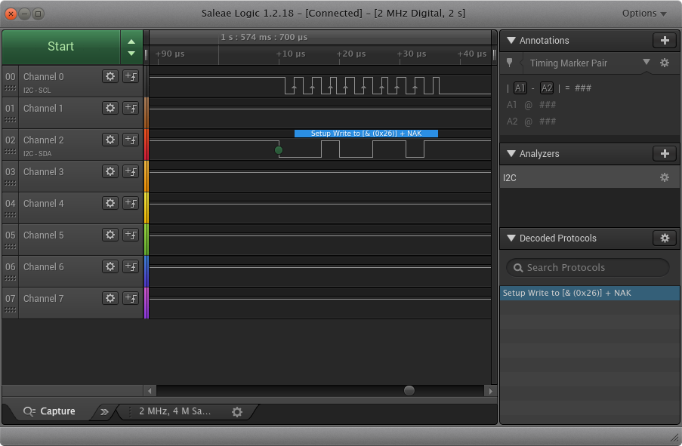This screenshot has width=682, height=446.
Task: Set trigger edge for Channel 2
Action: point(131,140)
